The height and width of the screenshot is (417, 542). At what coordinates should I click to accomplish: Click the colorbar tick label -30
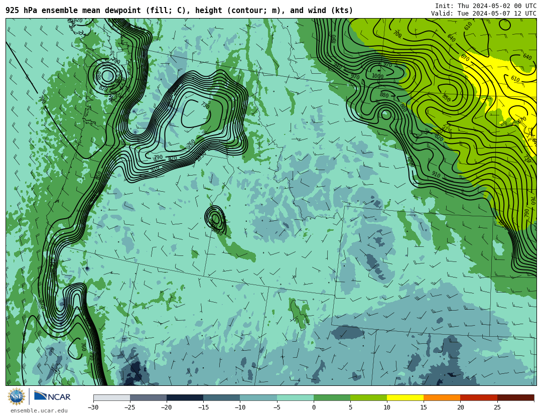click(93, 407)
